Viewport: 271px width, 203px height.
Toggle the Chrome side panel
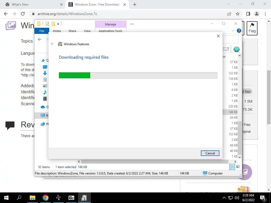[x=248, y=14]
